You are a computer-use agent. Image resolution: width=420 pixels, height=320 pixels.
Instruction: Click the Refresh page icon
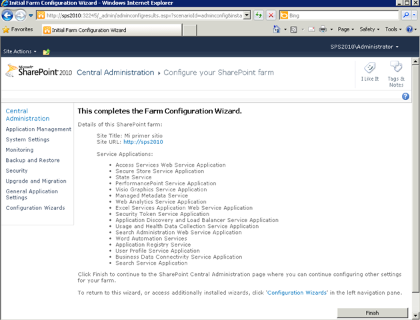click(x=259, y=15)
